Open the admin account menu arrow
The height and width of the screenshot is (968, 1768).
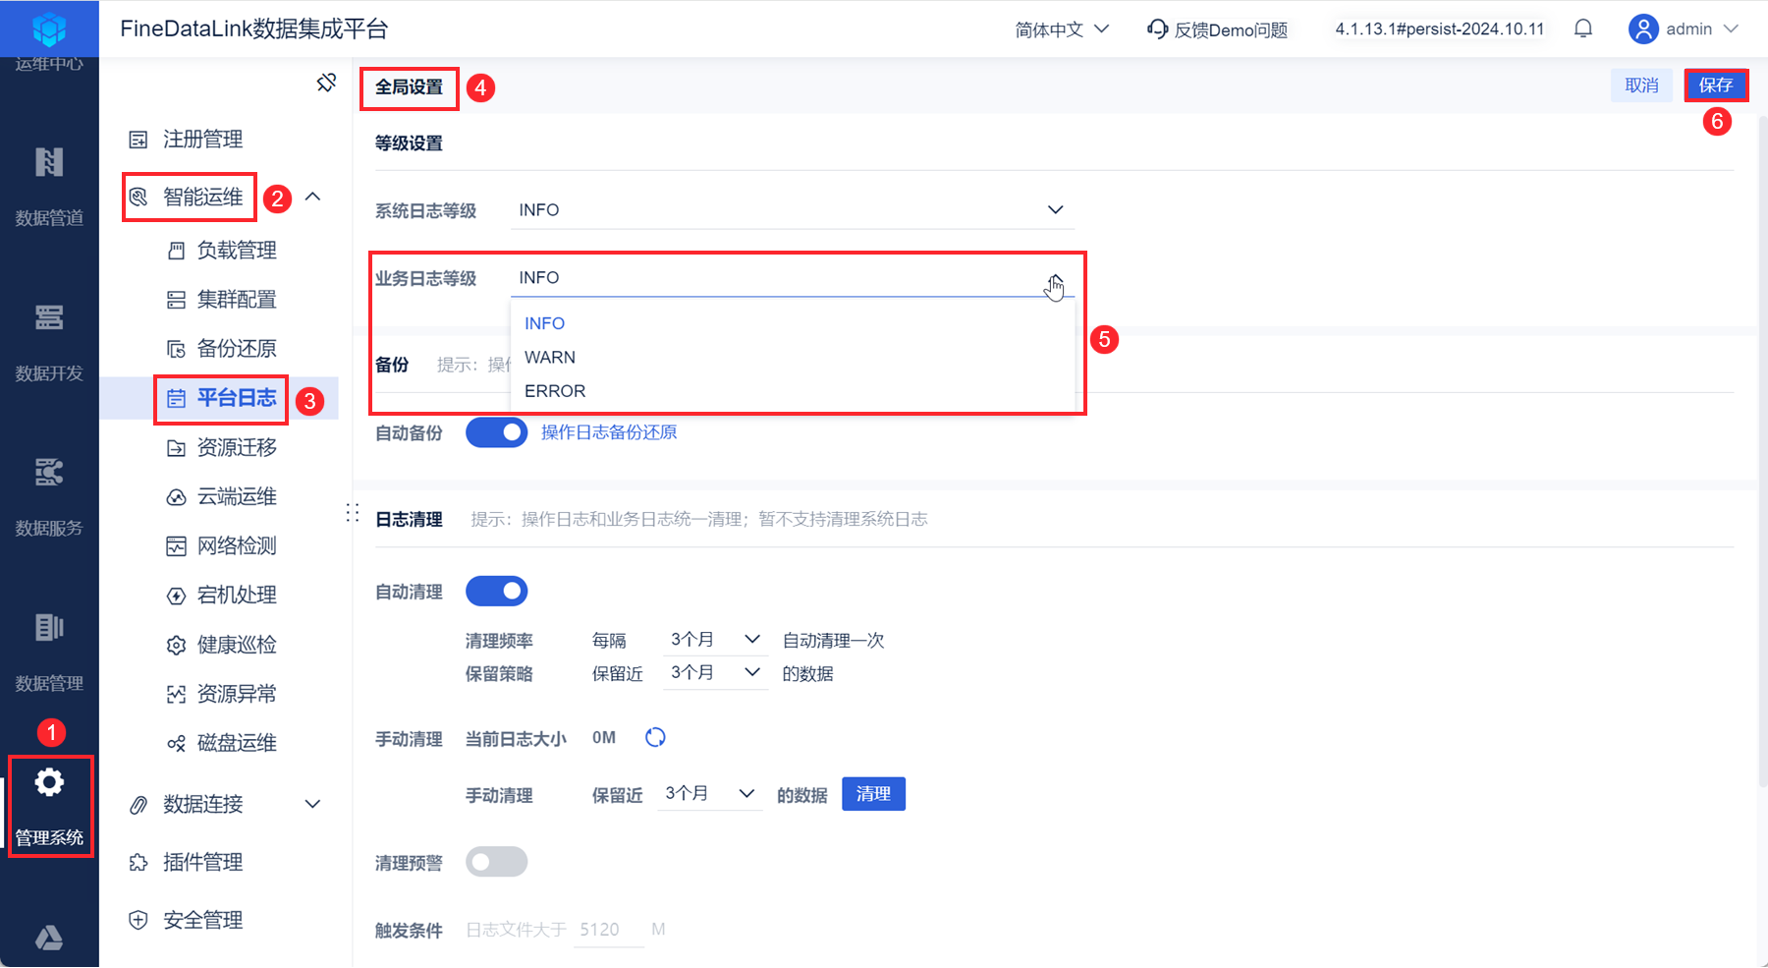click(x=1731, y=28)
